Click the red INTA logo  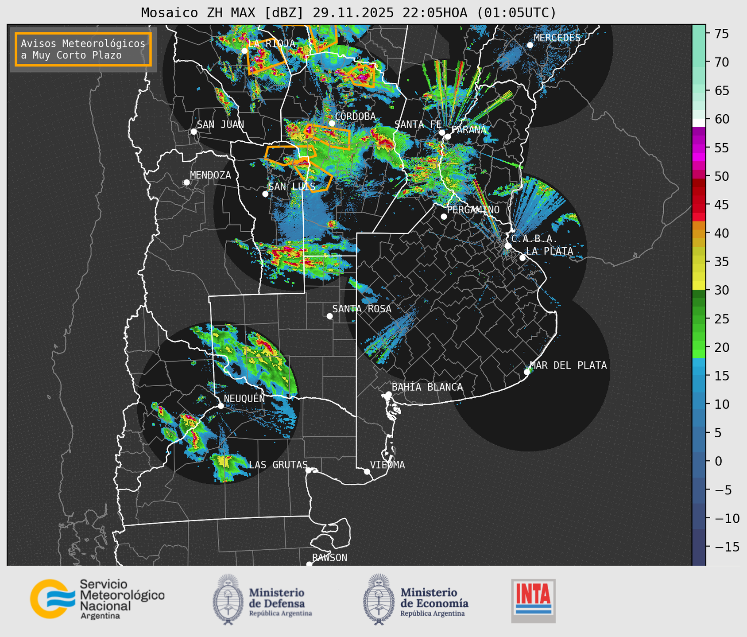(533, 601)
